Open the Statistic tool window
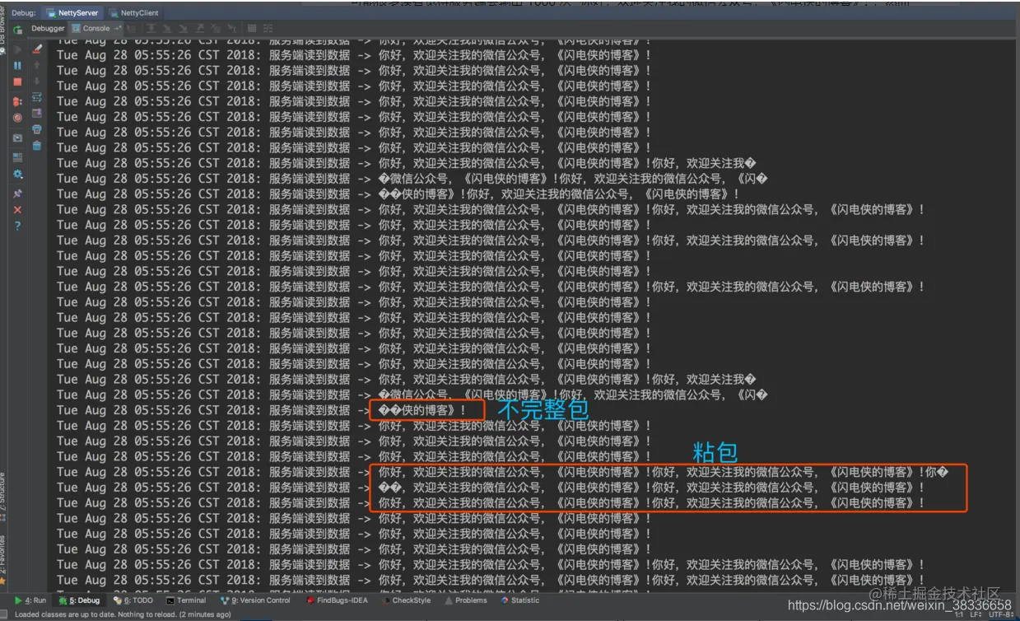This screenshot has height=621, width=1020. click(519, 600)
